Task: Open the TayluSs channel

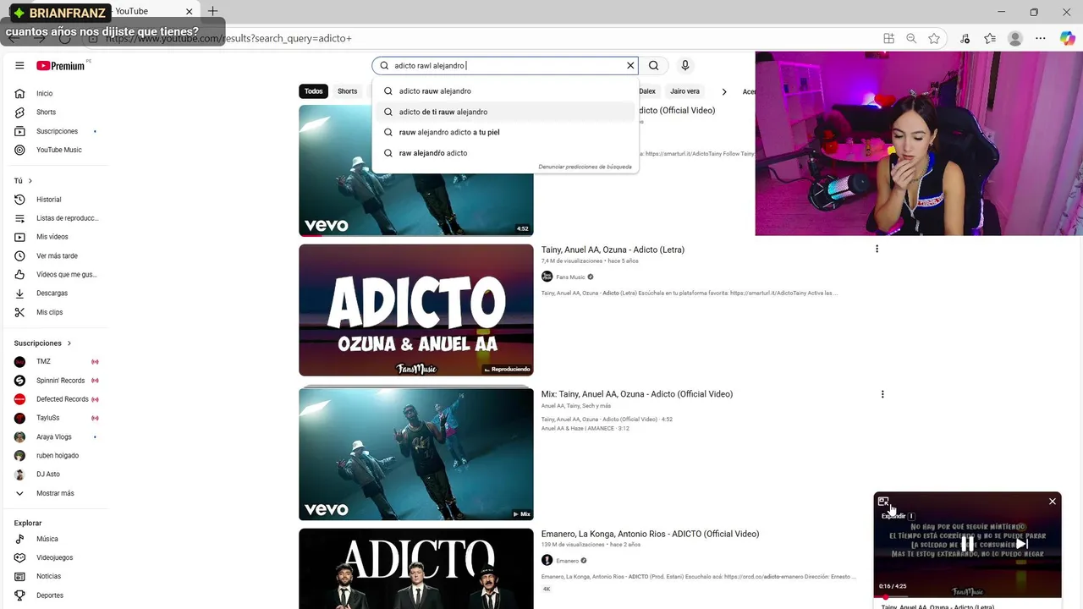Action: [x=54, y=418]
